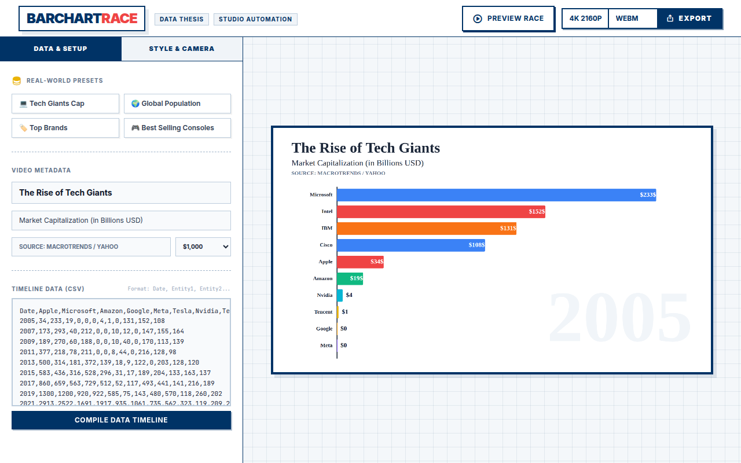Click the blue Microsoft bar in chart
The image size is (741, 463).
496,195
